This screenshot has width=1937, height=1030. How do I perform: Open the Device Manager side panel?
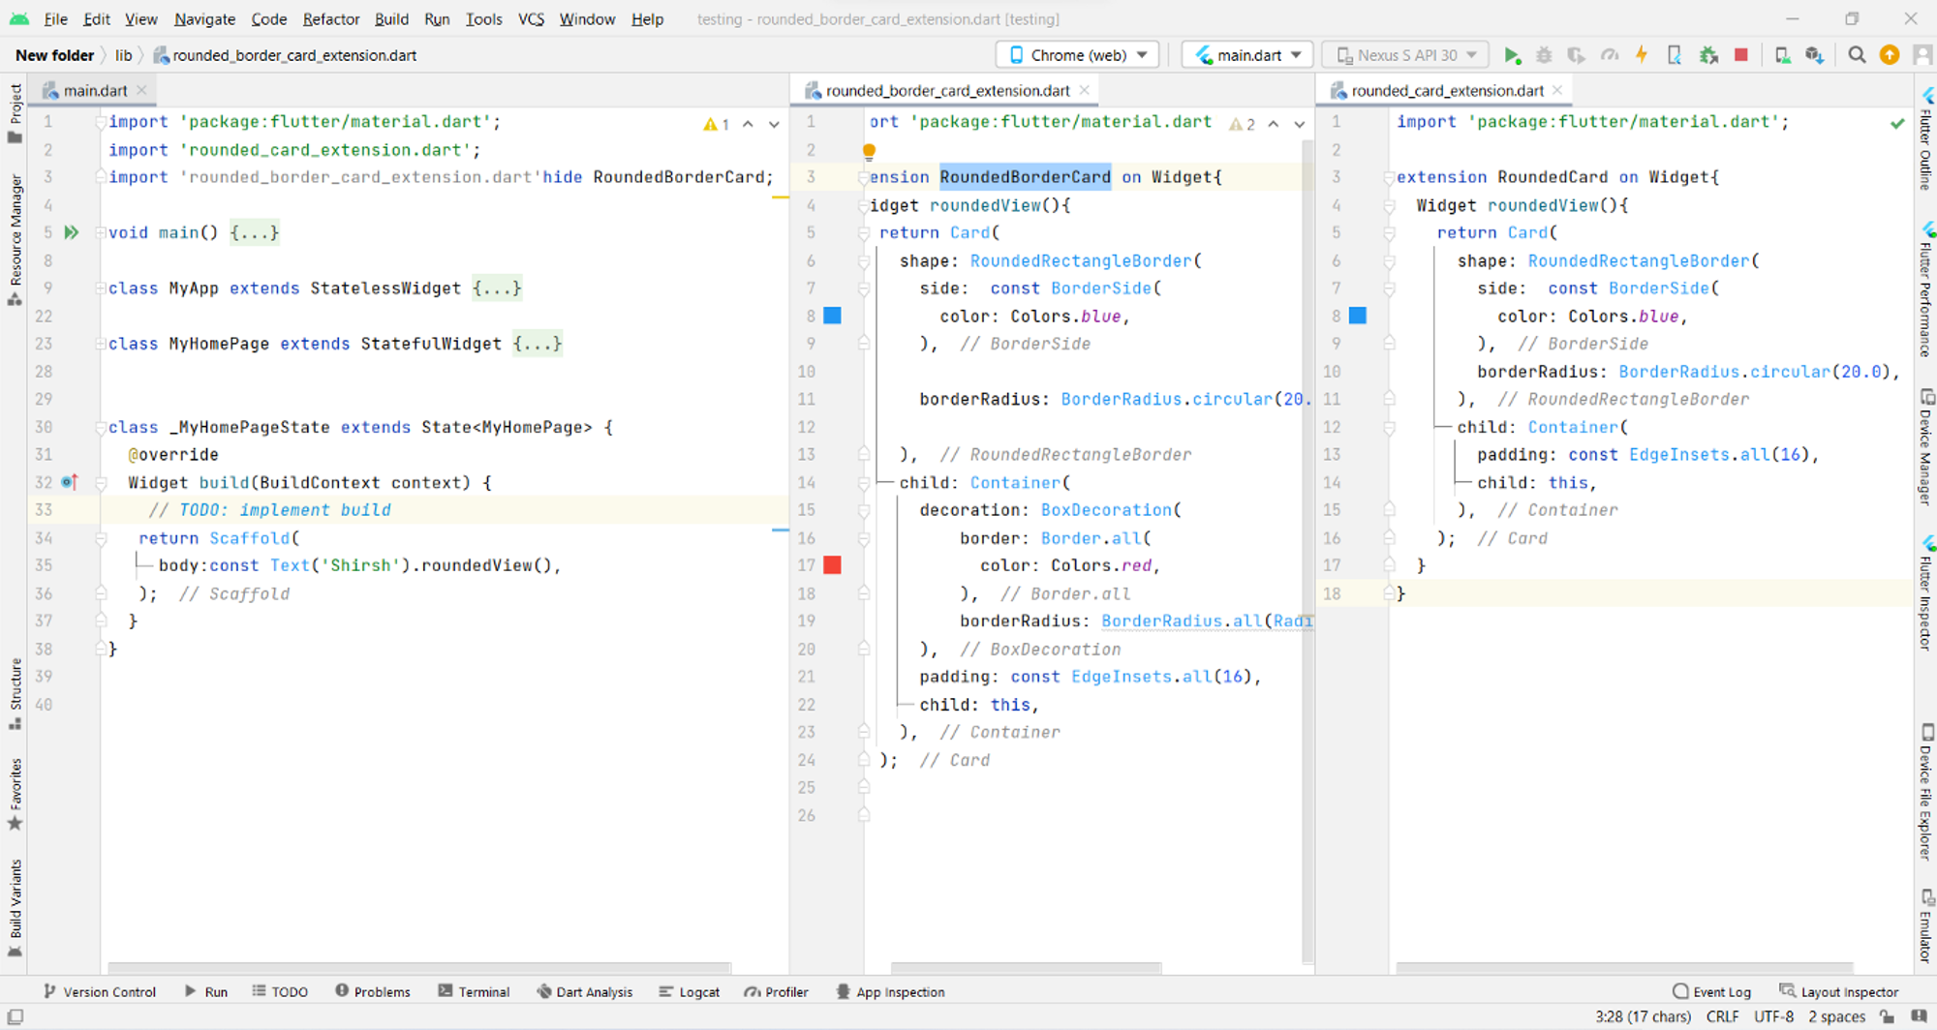point(1925,445)
